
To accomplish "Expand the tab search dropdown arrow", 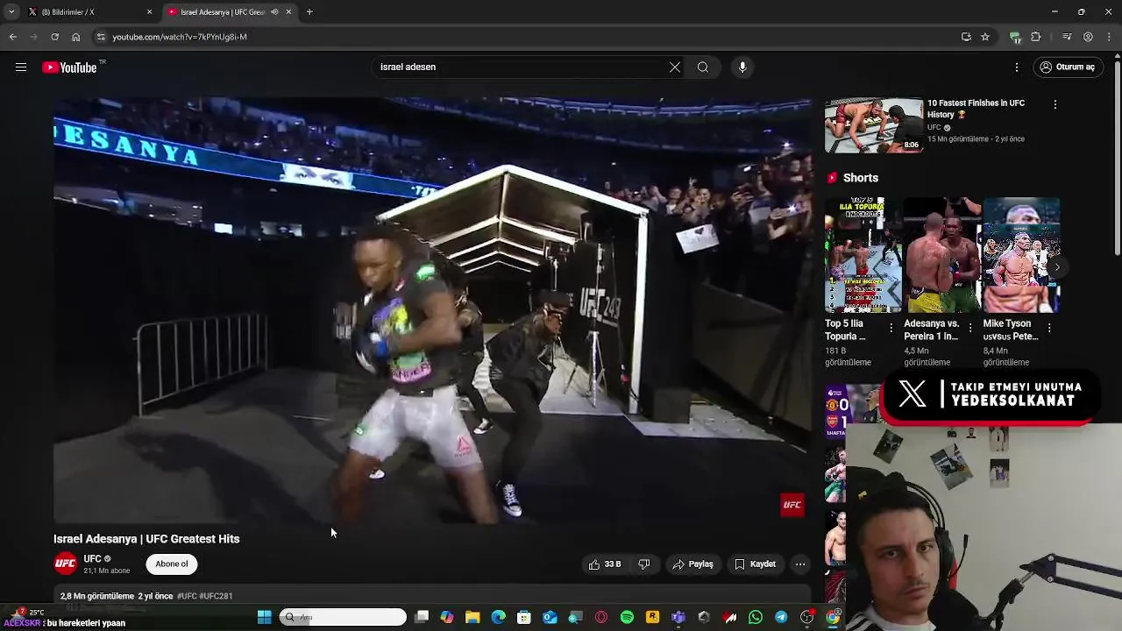I will click(11, 12).
